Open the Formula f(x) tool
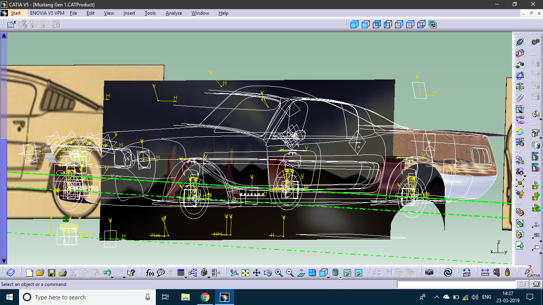This screenshot has height=305, width=543. pos(150,273)
